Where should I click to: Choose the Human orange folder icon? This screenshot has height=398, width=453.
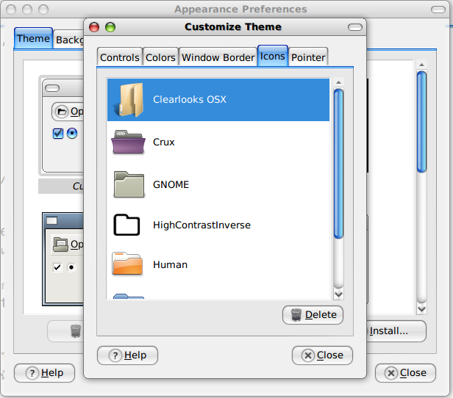[x=127, y=264]
